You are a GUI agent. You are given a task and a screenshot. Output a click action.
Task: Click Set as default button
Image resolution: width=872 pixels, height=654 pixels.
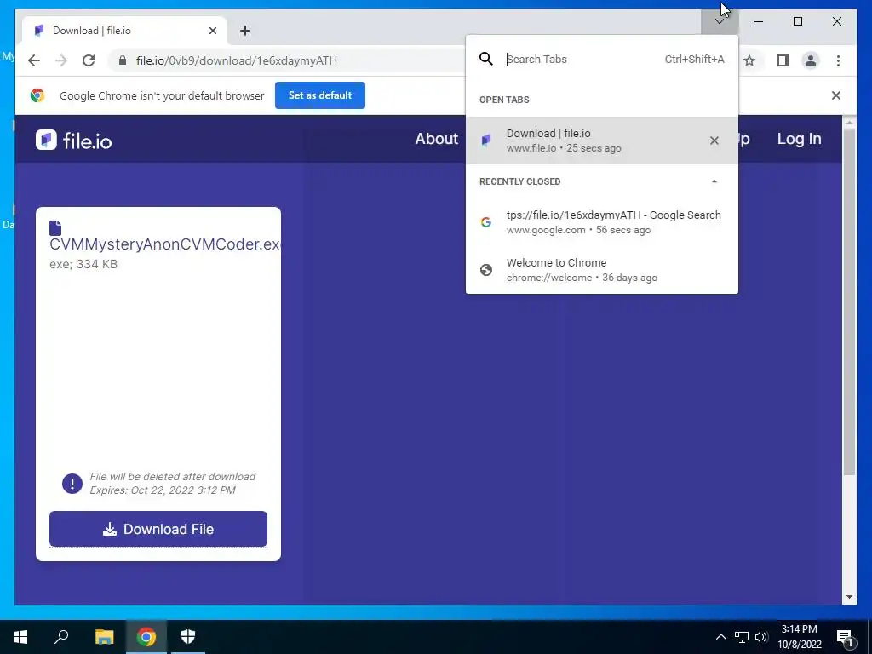pyautogui.click(x=320, y=95)
